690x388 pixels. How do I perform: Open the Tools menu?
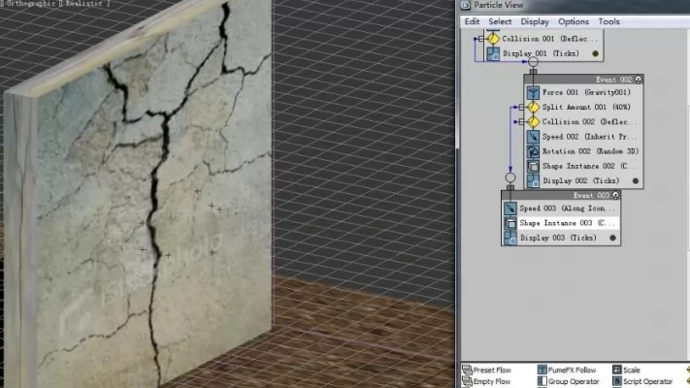608,21
